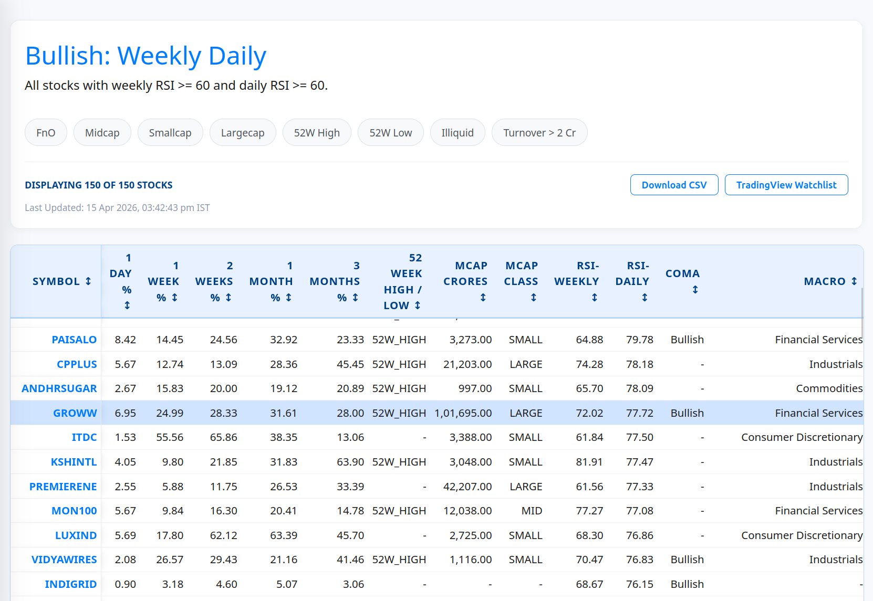
Task: Toggle the 52W High filter chip
Action: [x=317, y=132]
